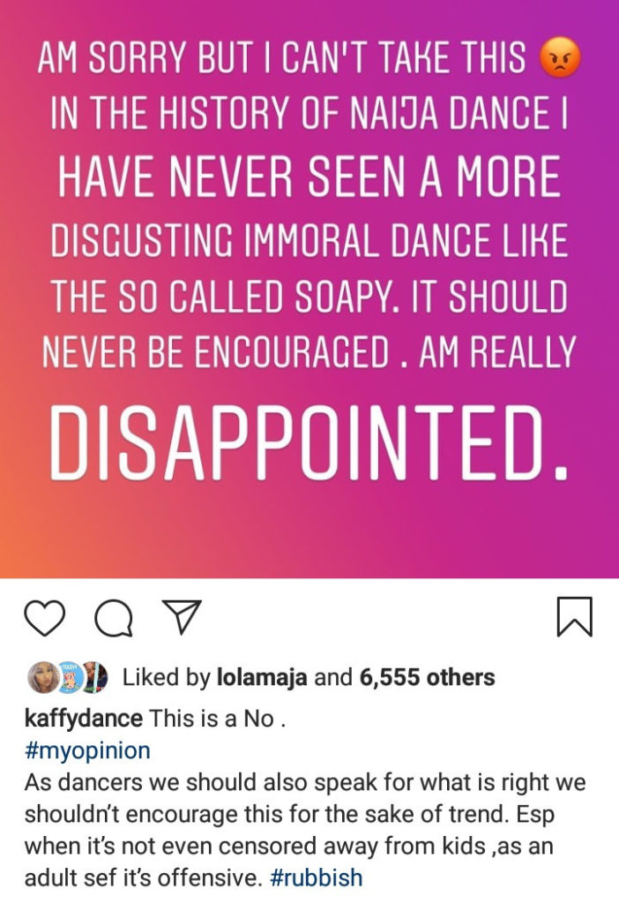Click the caption sentence starting "As dancers"
The height and width of the screenshot is (904, 619).
(305, 783)
